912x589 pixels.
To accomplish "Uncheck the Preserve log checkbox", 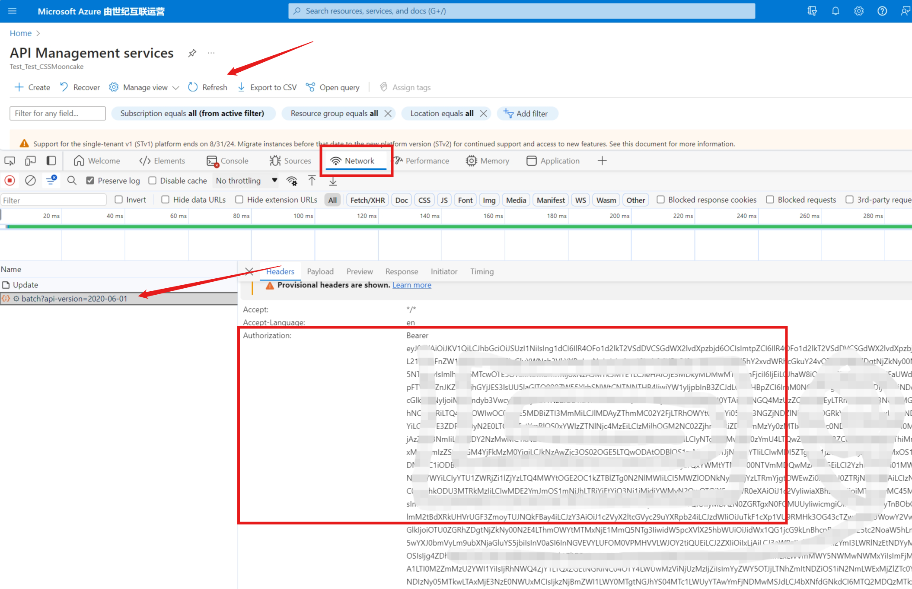I will (90, 181).
